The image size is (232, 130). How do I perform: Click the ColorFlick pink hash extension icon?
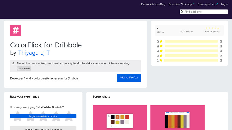click(15, 30)
